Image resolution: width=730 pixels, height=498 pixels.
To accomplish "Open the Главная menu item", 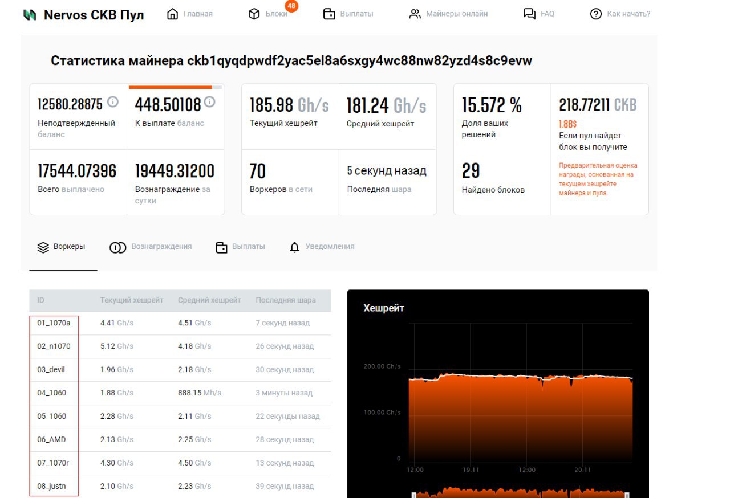I will [198, 14].
